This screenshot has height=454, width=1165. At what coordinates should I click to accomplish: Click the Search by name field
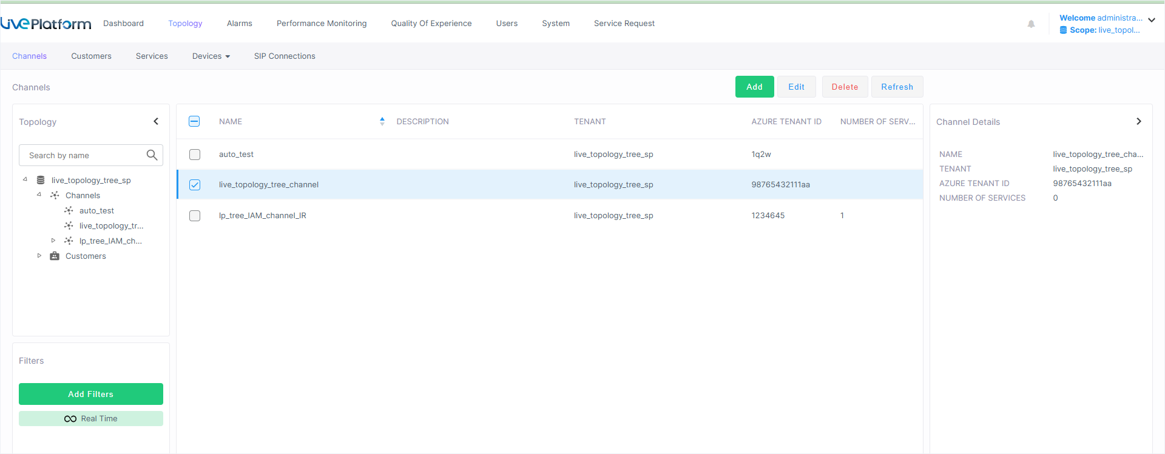(x=85, y=155)
